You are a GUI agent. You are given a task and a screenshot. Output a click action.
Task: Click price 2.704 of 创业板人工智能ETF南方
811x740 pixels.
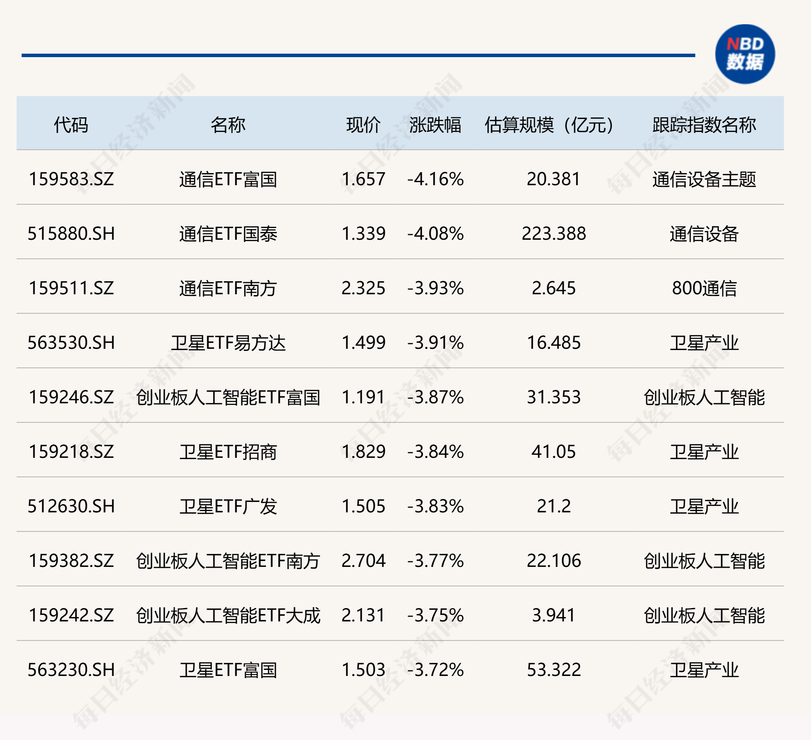[362, 561]
